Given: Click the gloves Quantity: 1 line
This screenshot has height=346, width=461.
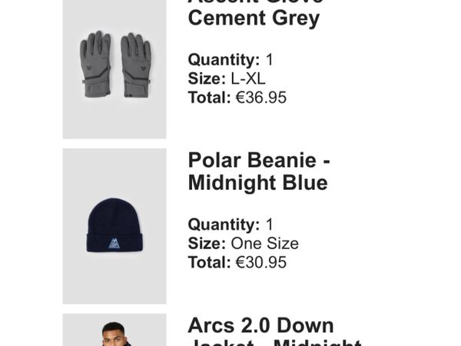Looking at the screenshot, I should [x=230, y=60].
